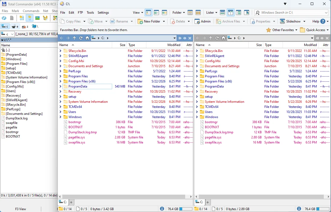Click home icon in right pane
Screen dimensions: 331x212
pos(223,38)
